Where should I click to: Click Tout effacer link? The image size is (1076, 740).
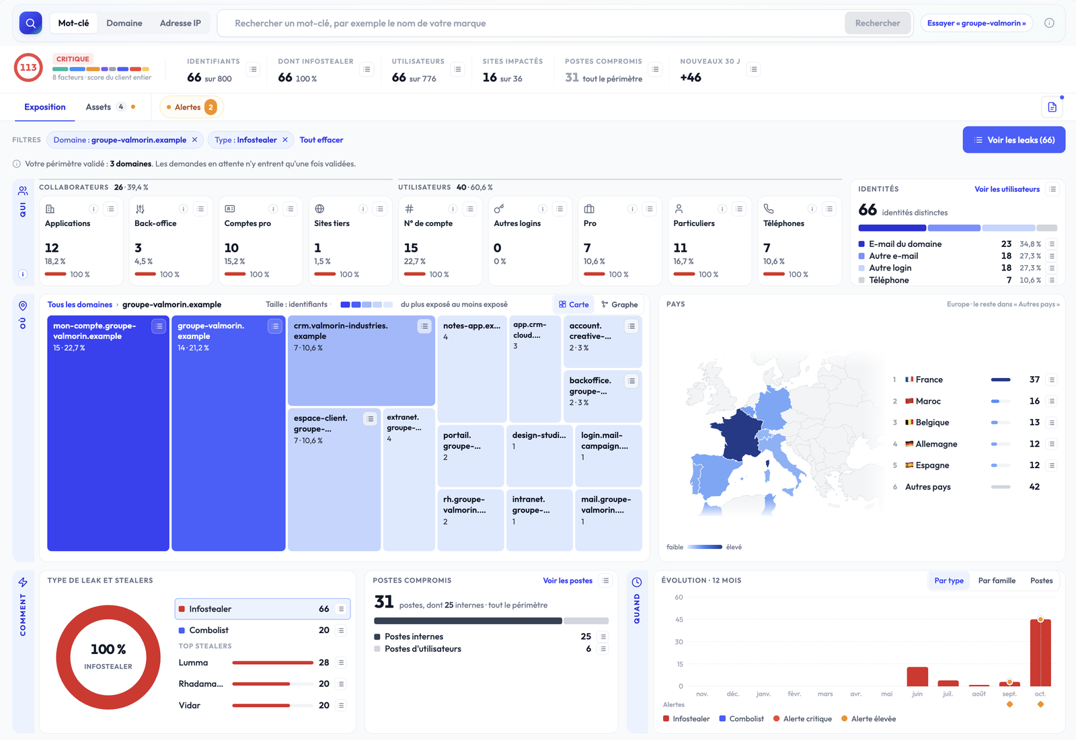(x=321, y=140)
